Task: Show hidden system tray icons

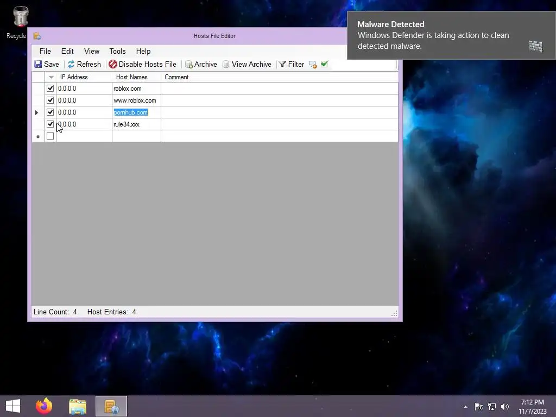Action: tap(465, 407)
